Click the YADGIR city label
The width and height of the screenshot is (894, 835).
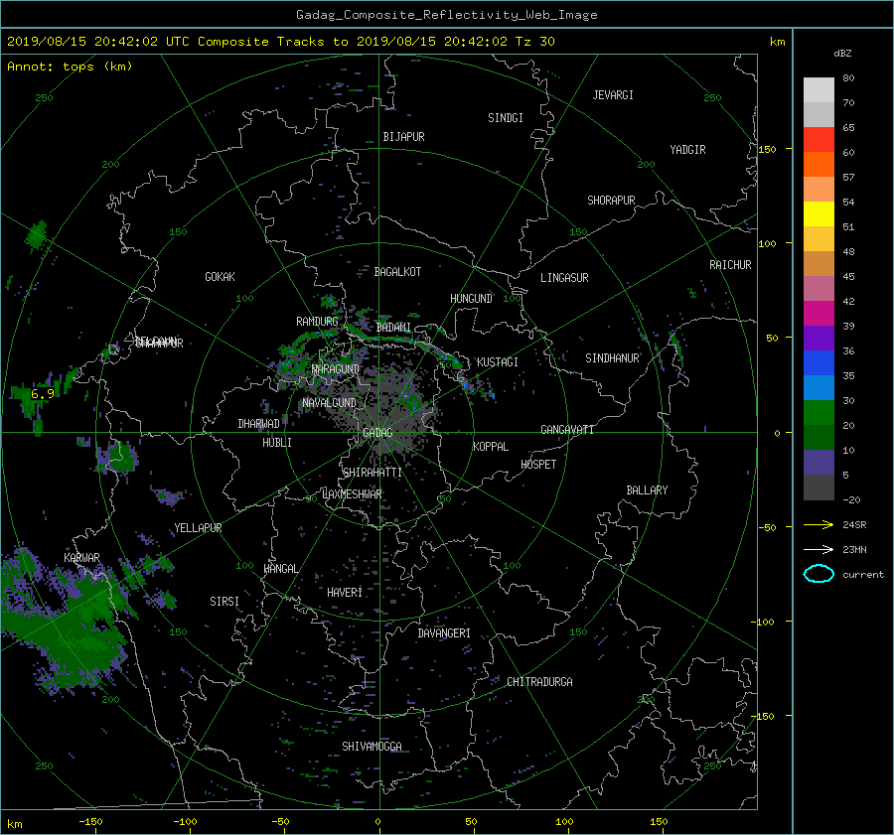(687, 150)
